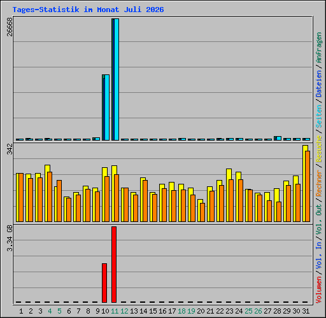Click the tall cyan bar for day 11

tap(117, 79)
